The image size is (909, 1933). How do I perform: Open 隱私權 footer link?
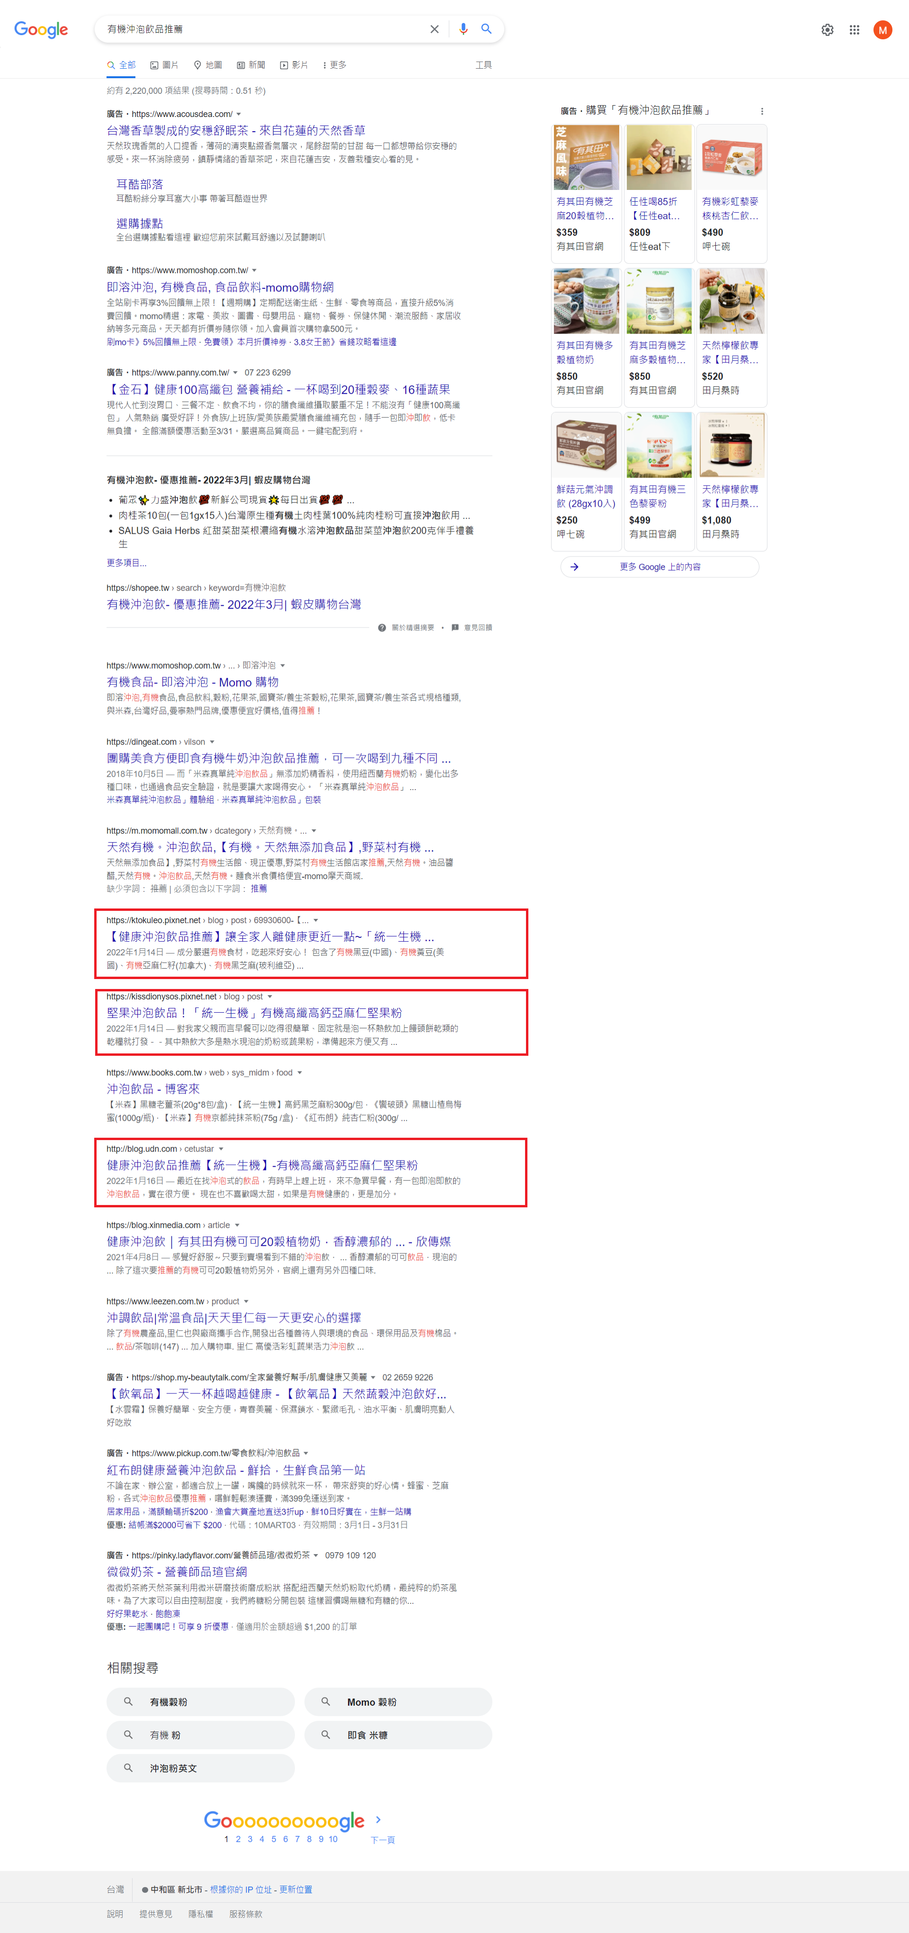pyautogui.click(x=200, y=1914)
